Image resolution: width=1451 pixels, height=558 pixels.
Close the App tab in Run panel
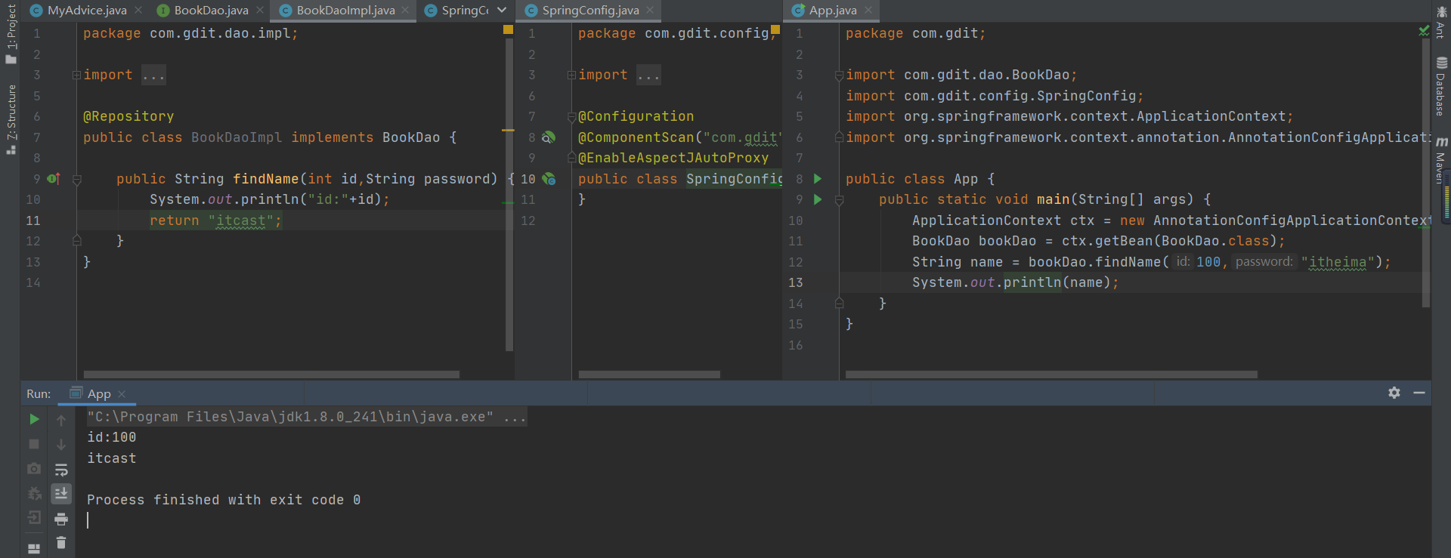click(x=122, y=394)
